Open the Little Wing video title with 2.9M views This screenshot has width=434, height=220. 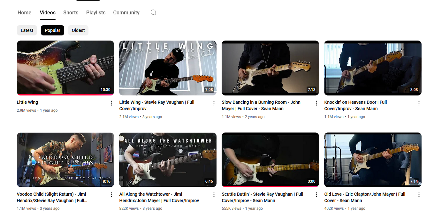(x=27, y=102)
